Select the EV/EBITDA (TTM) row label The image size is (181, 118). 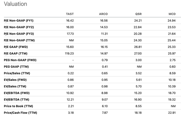pyautogui.click(x=16, y=100)
